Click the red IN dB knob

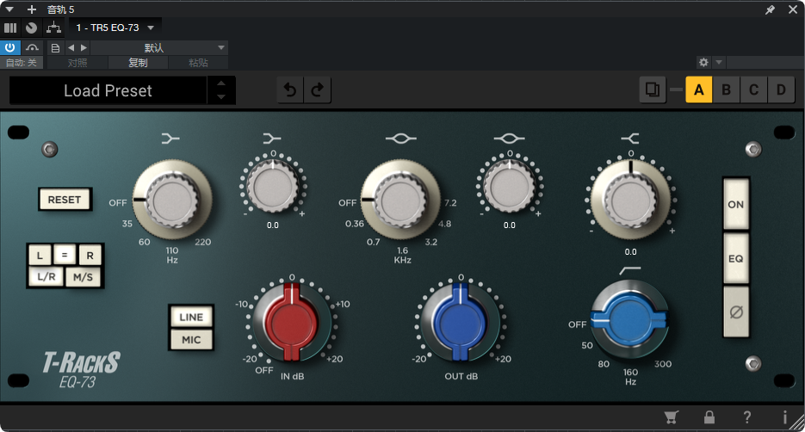click(291, 322)
